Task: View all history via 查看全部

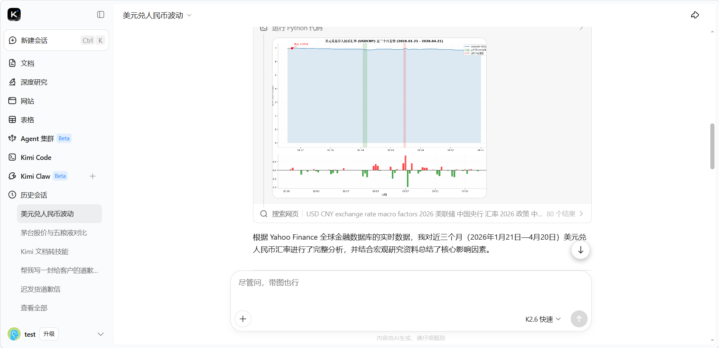Action: (34, 308)
